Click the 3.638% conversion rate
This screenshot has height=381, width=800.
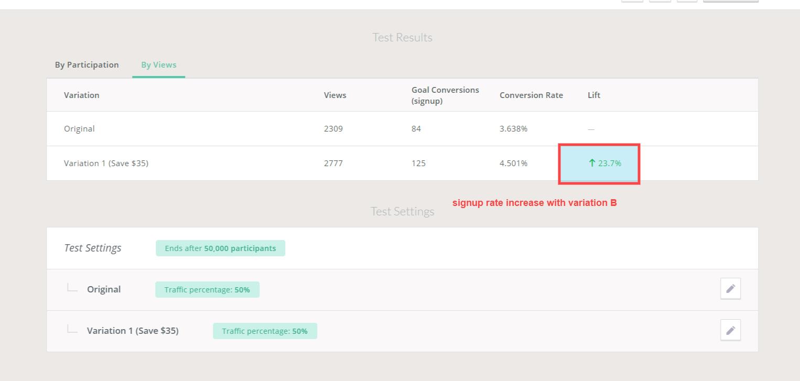[x=513, y=128]
